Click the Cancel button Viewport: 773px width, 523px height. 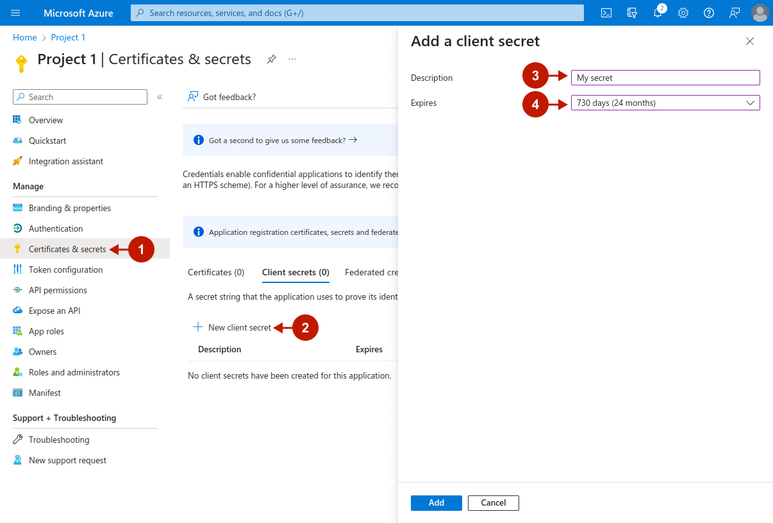tap(493, 502)
